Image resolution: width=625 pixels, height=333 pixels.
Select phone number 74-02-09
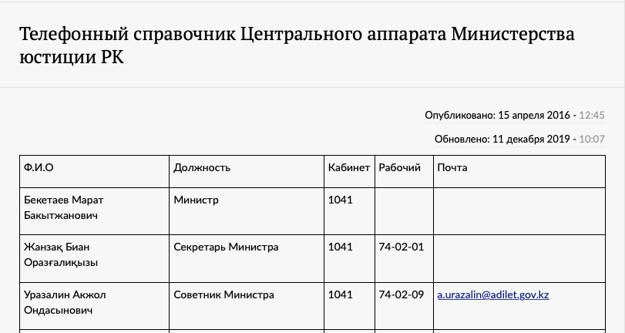pos(401,295)
